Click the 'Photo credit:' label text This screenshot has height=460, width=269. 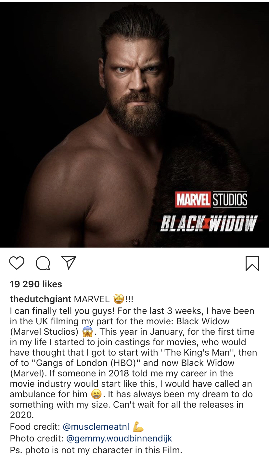37,438
